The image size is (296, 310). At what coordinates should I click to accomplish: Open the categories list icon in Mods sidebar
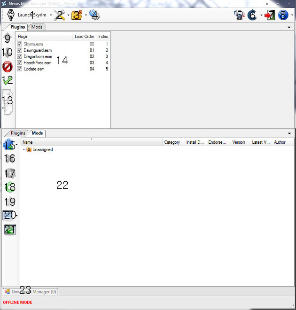coord(8,215)
